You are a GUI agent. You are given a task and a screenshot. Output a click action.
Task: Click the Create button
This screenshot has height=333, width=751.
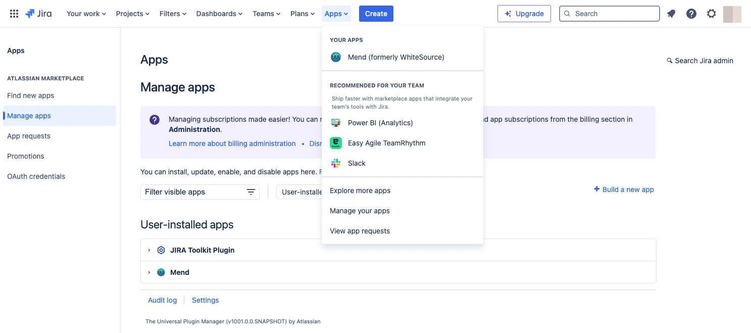pyautogui.click(x=376, y=14)
